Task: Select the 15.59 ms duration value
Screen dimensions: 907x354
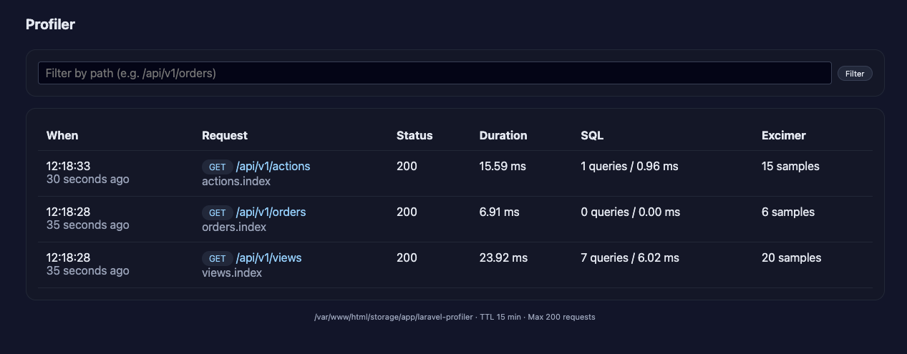Action: tap(503, 166)
